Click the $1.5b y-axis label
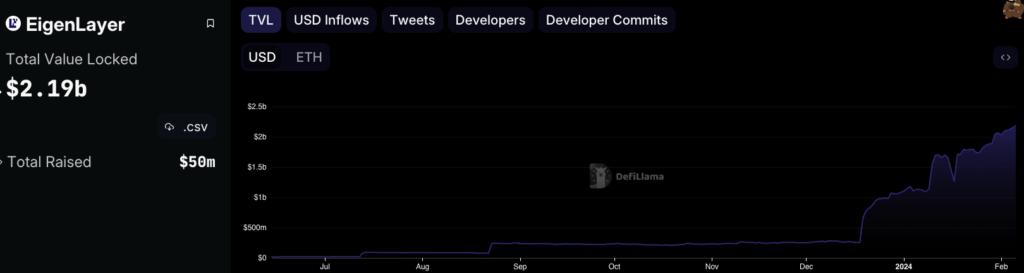The width and height of the screenshot is (1024, 273). (x=257, y=167)
